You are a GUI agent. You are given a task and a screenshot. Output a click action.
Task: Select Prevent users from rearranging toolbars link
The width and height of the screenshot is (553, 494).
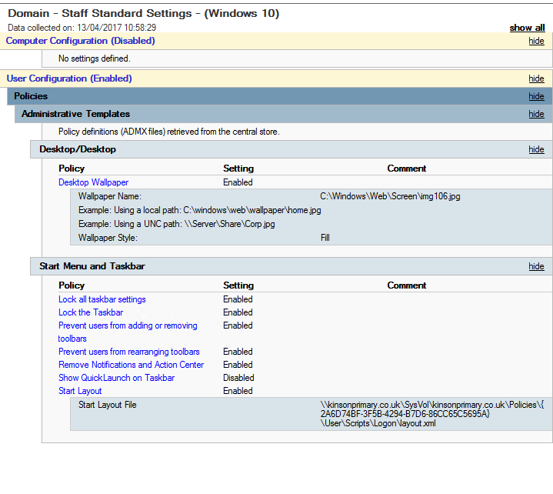click(x=129, y=352)
